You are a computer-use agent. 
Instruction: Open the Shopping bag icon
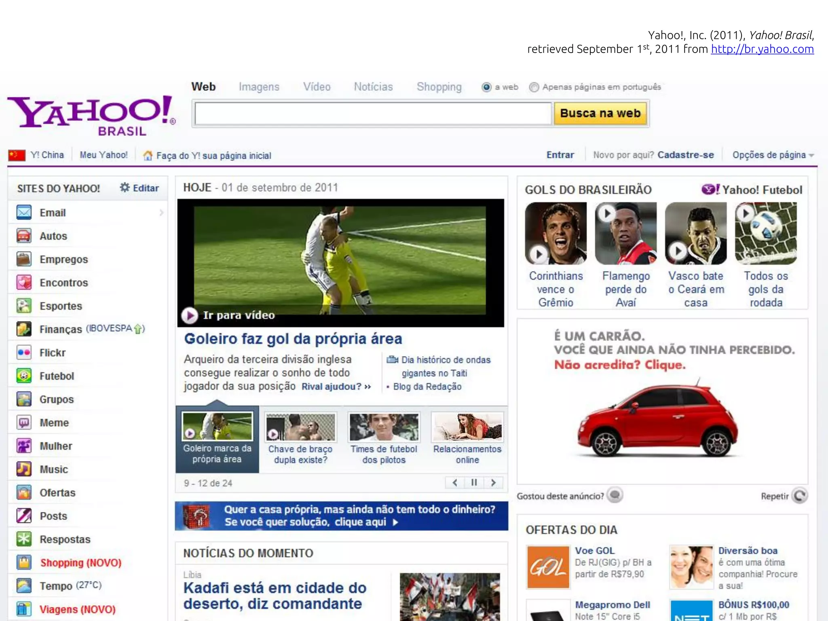24,562
